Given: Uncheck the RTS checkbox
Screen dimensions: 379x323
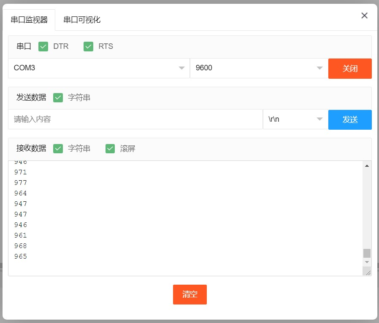Looking at the screenshot, I should click(x=88, y=46).
